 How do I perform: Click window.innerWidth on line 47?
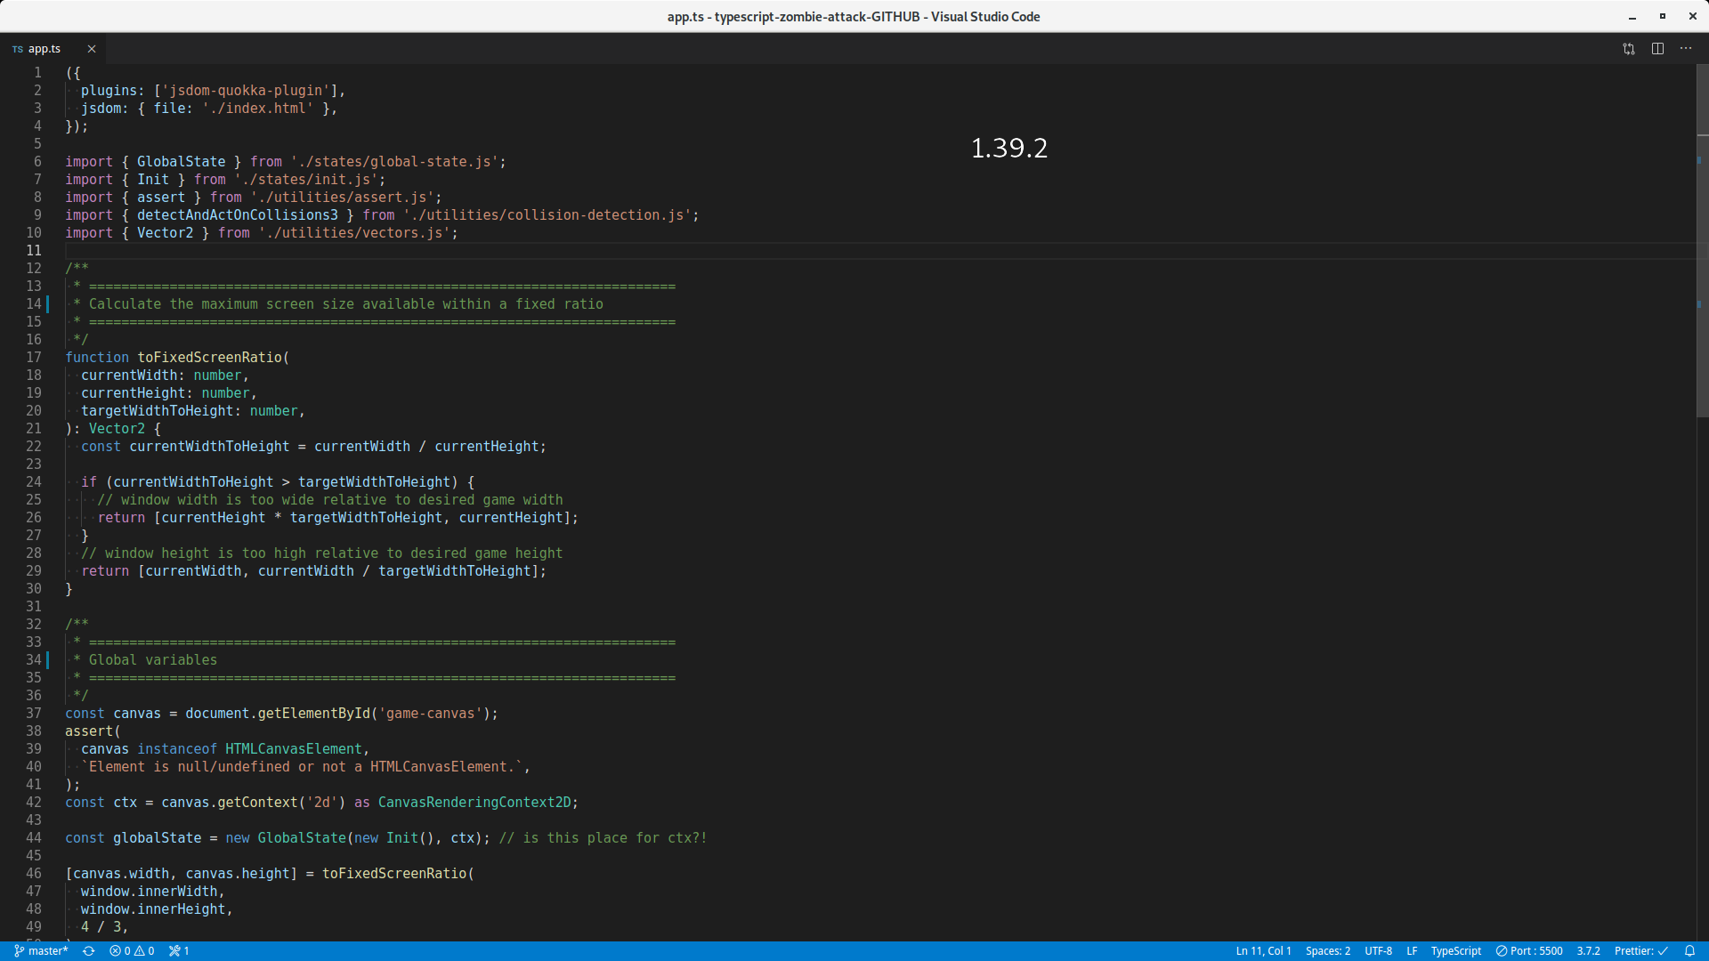tap(150, 892)
